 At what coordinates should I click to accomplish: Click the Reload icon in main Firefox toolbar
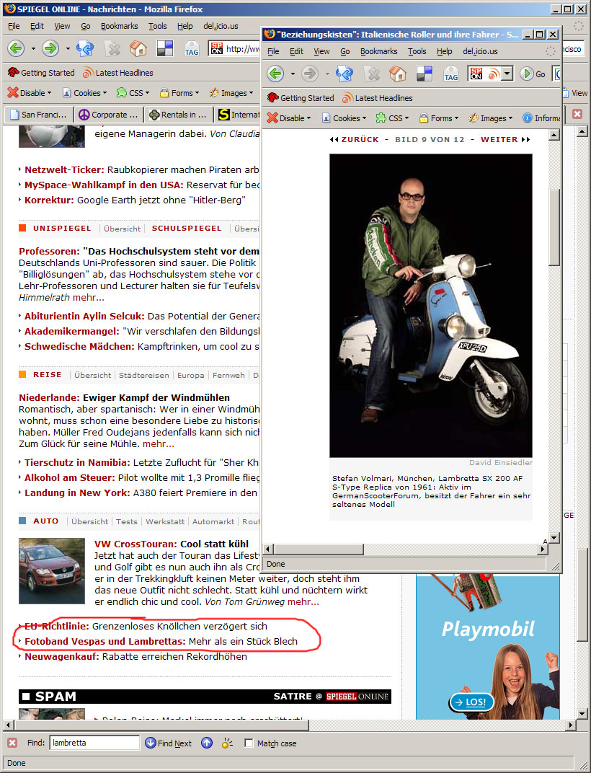pyautogui.click(x=85, y=48)
